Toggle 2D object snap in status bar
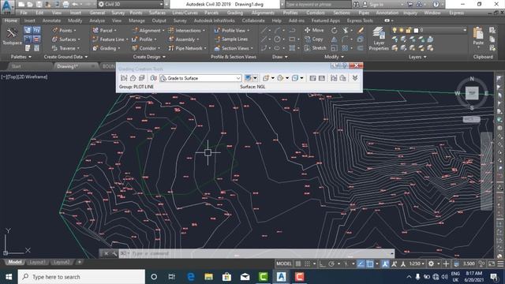 [370, 263]
